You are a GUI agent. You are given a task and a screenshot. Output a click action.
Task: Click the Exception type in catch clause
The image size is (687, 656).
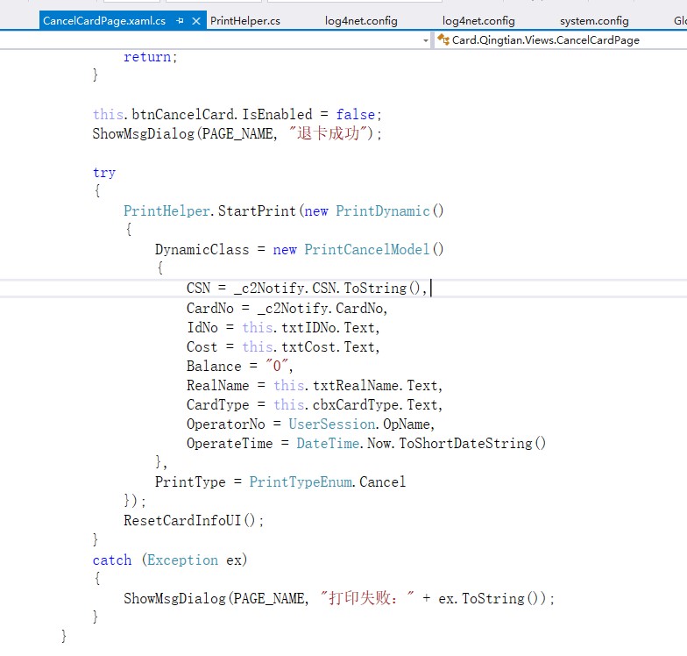182,560
